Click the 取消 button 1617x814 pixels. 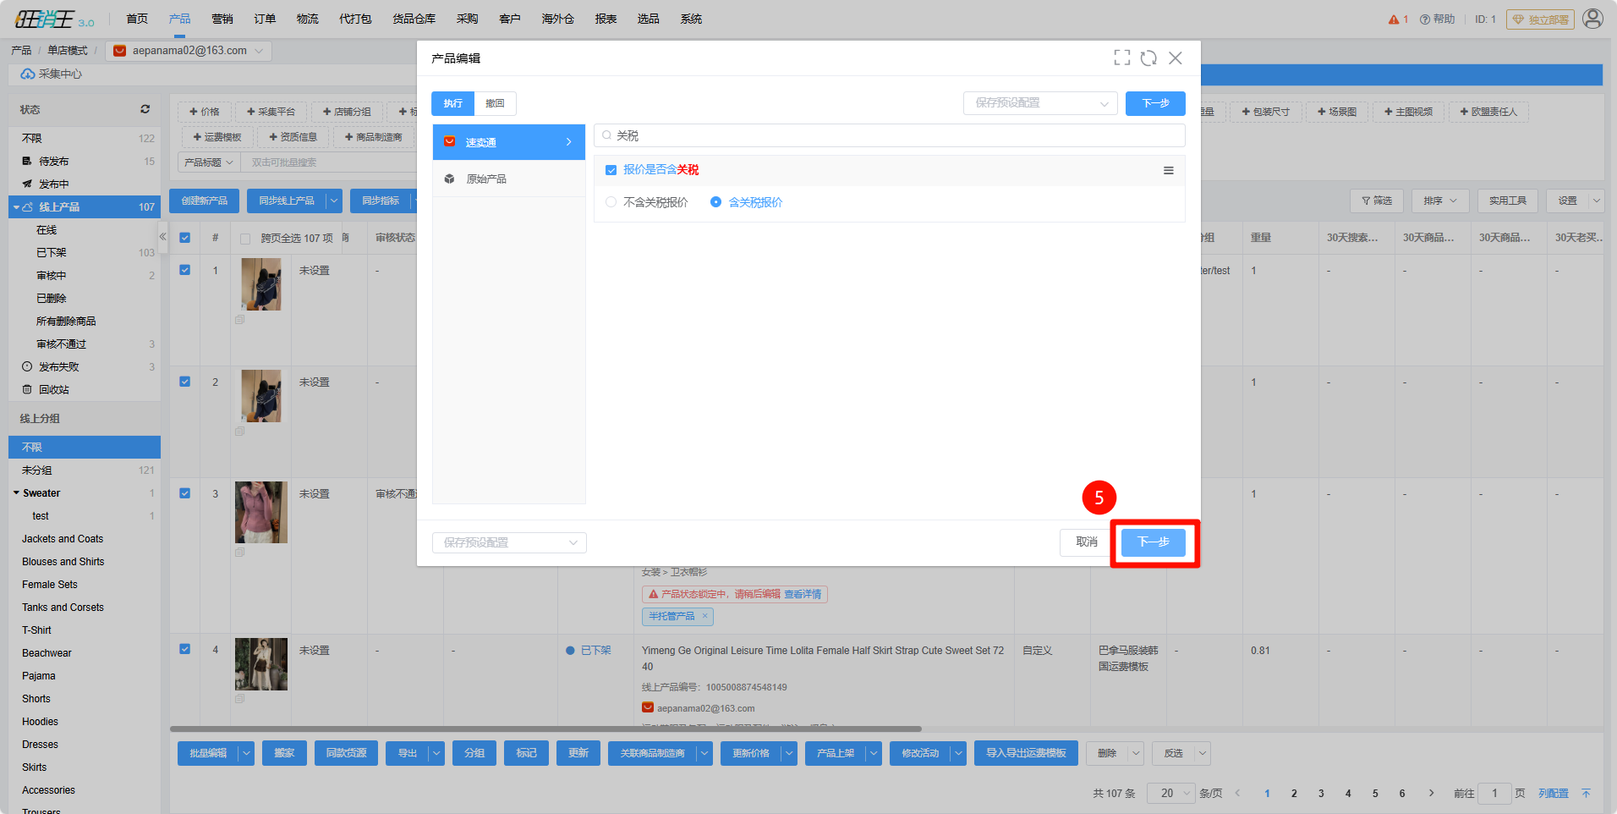coord(1087,542)
